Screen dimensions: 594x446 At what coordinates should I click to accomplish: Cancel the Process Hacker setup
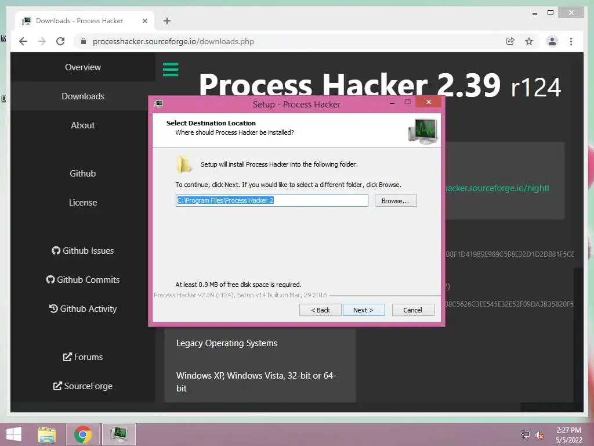[x=413, y=310]
